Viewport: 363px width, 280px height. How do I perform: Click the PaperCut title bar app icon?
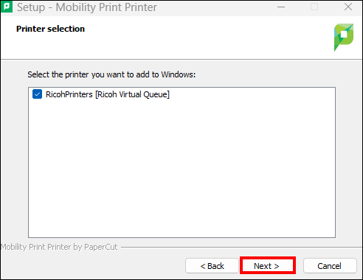tap(7, 7)
